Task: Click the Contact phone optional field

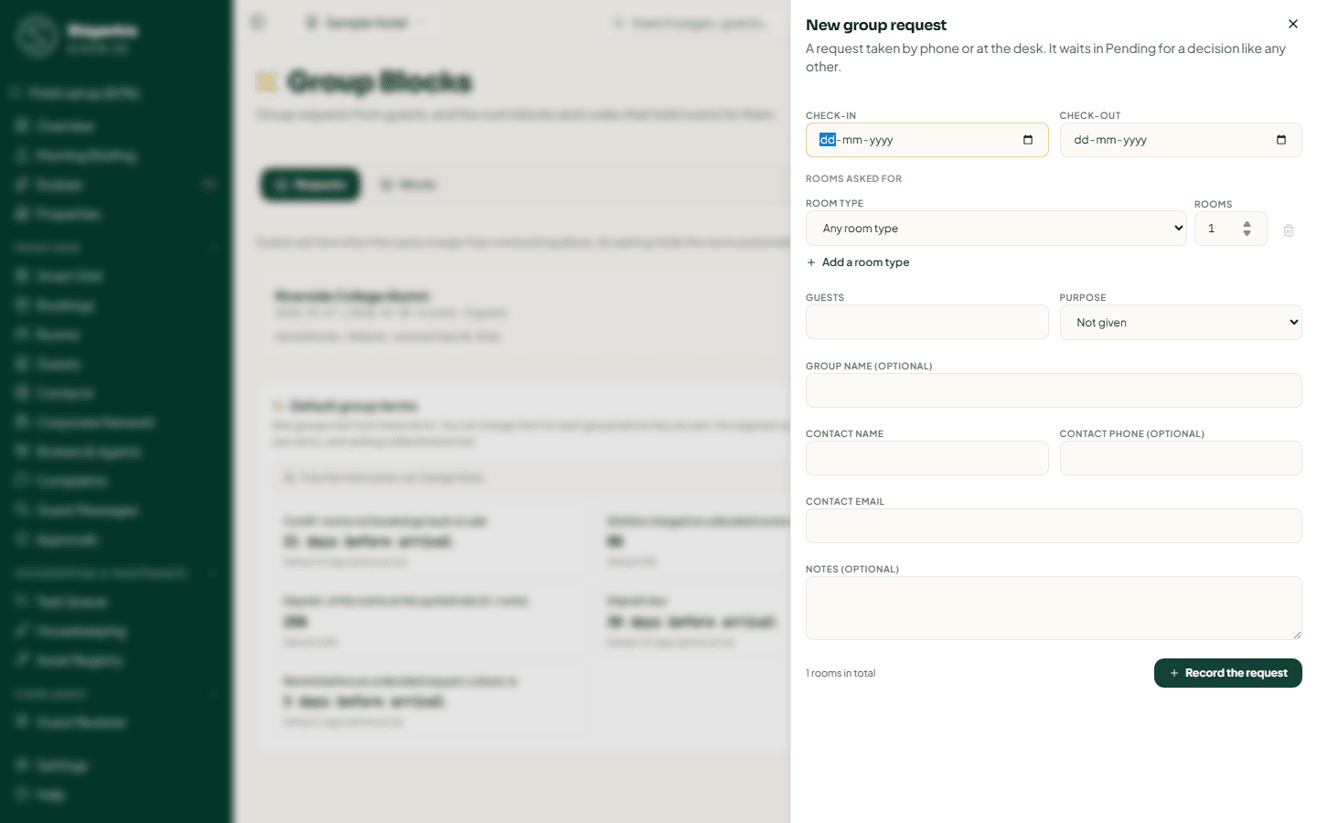Action: (1180, 458)
